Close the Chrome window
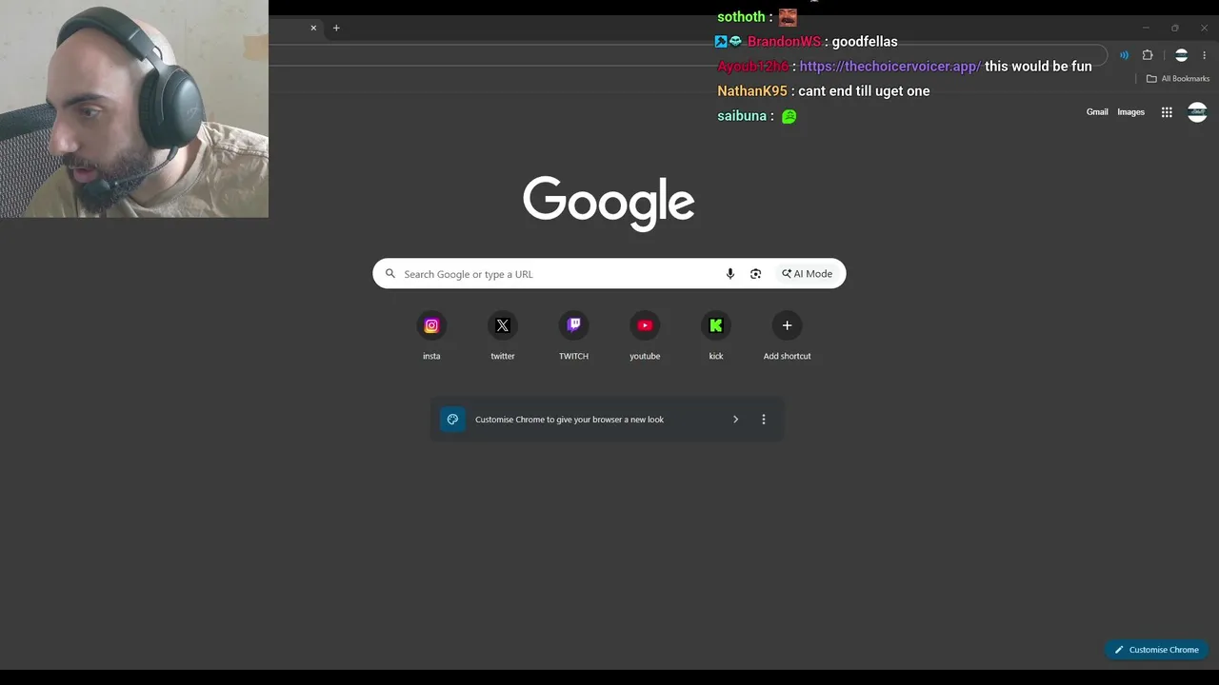1219x685 pixels. click(1204, 28)
